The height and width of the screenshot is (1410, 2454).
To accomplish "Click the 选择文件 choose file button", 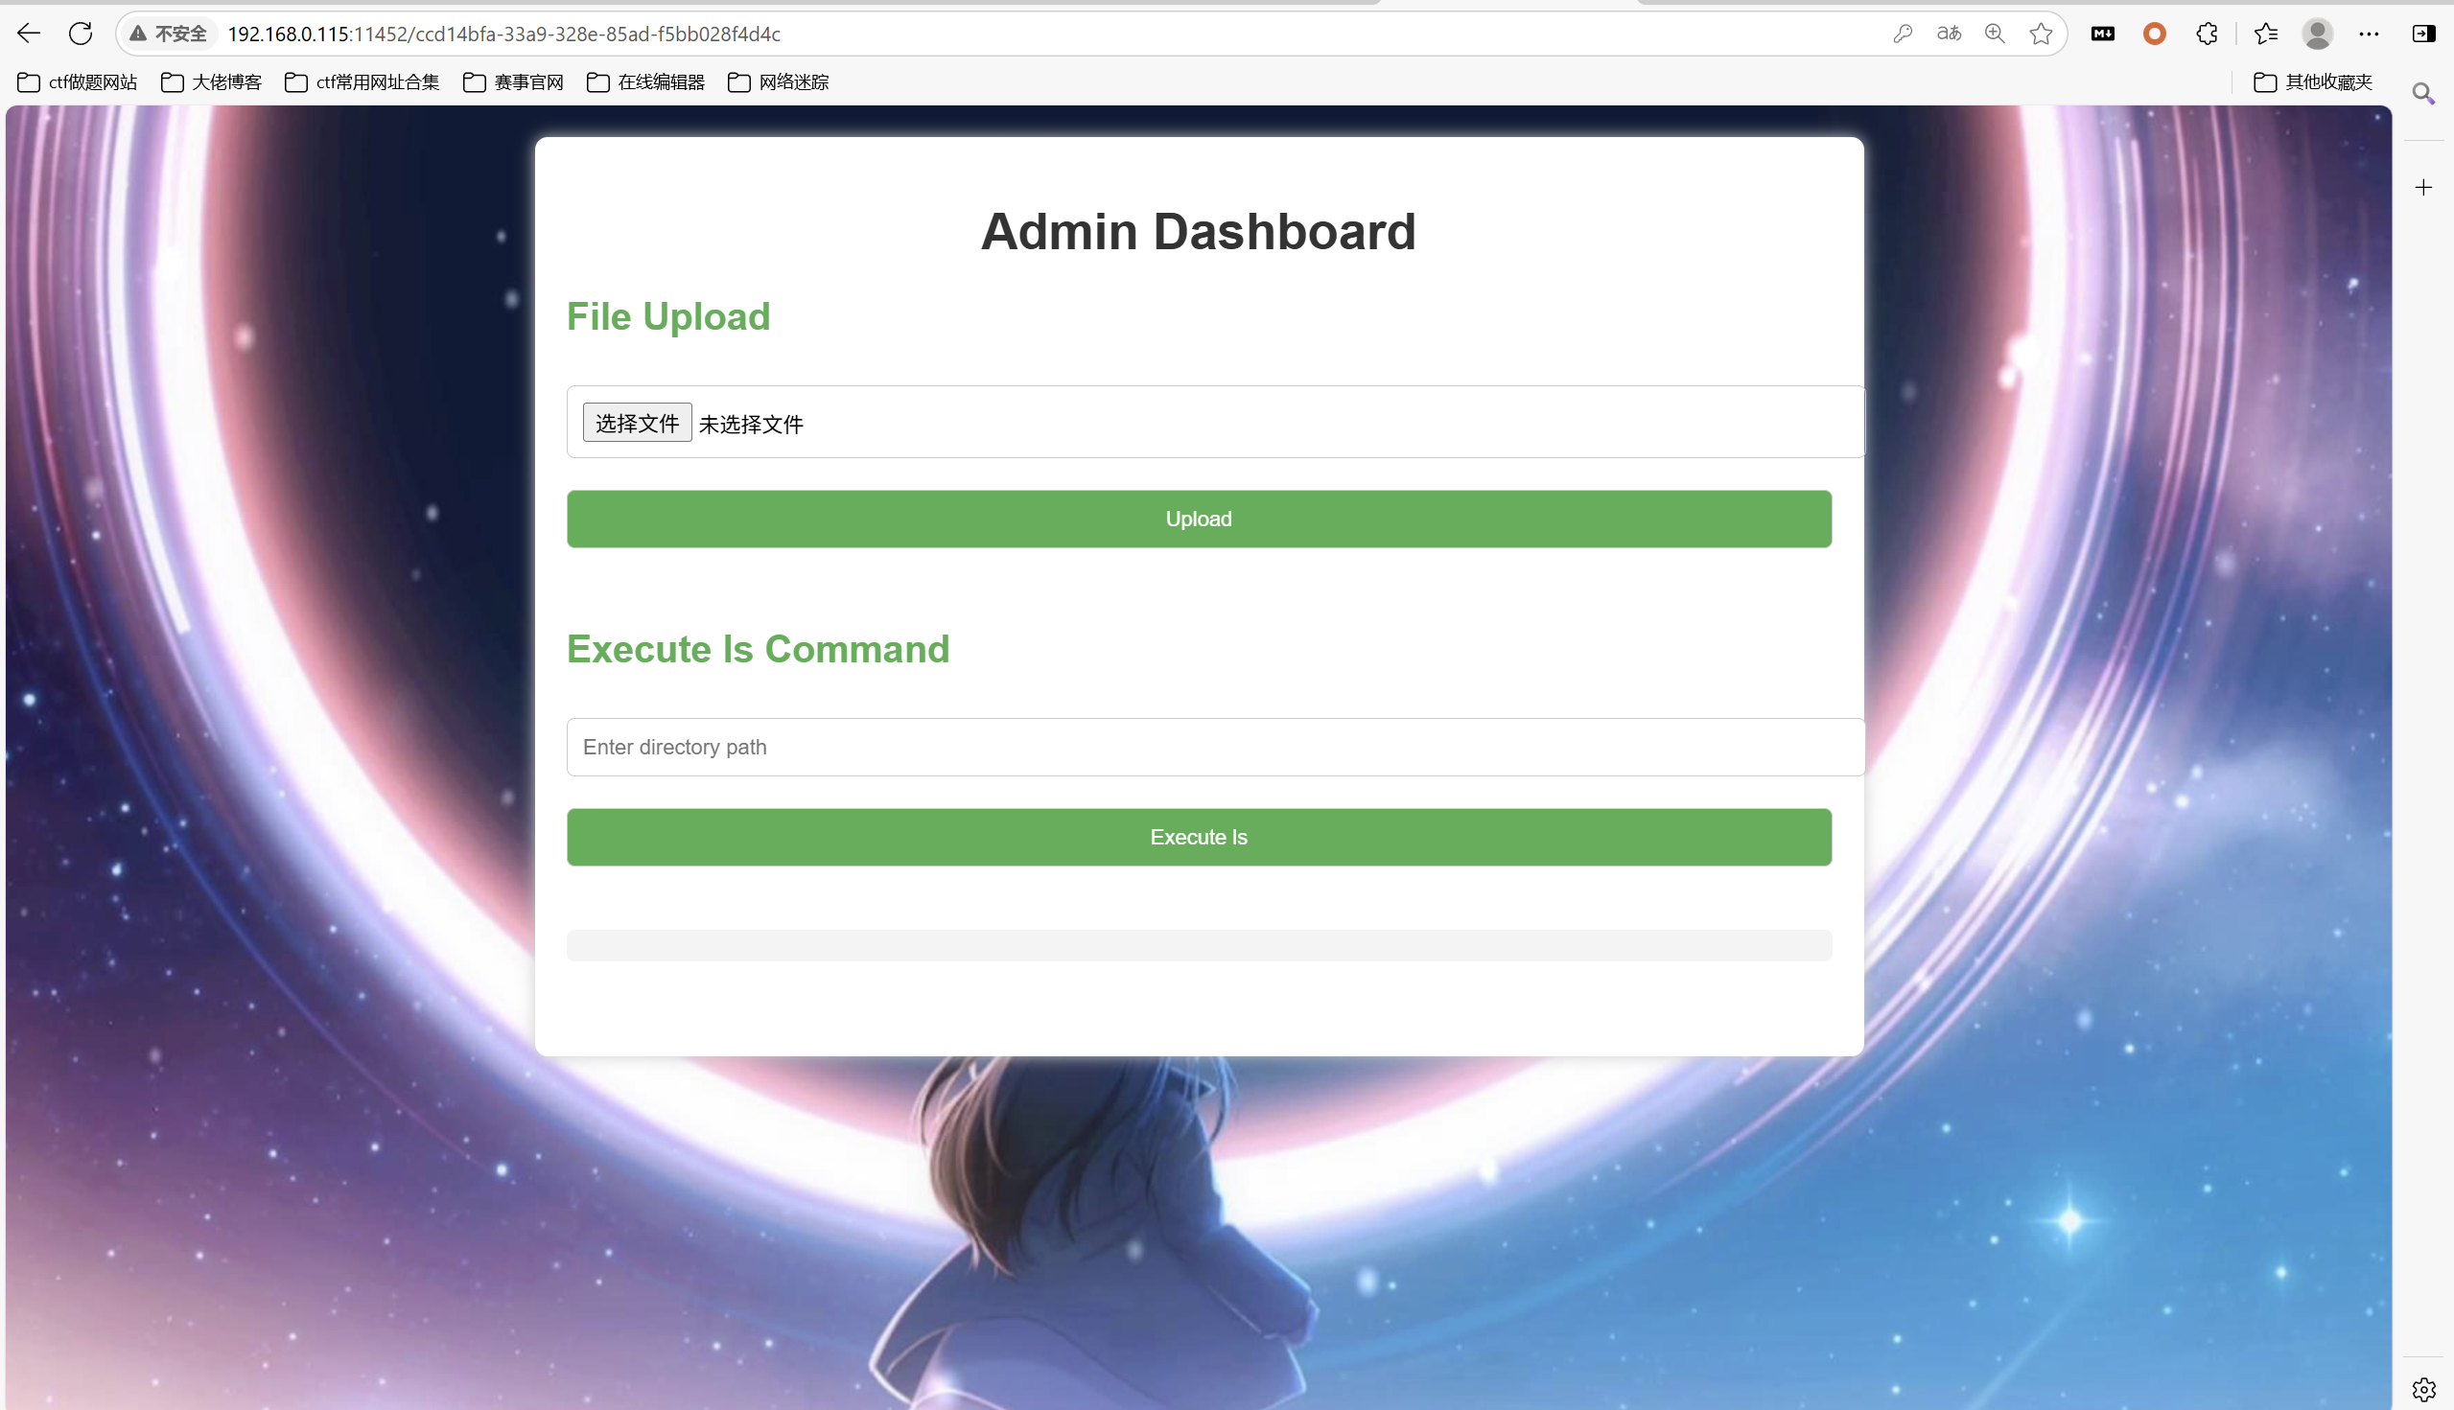I will point(638,424).
